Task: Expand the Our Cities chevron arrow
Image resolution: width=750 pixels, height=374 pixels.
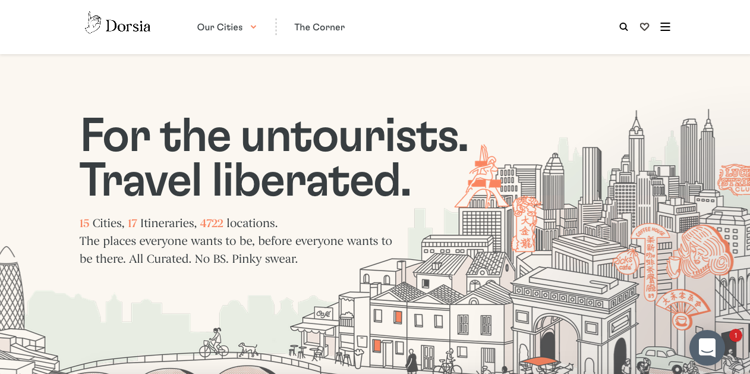Action: click(253, 27)
